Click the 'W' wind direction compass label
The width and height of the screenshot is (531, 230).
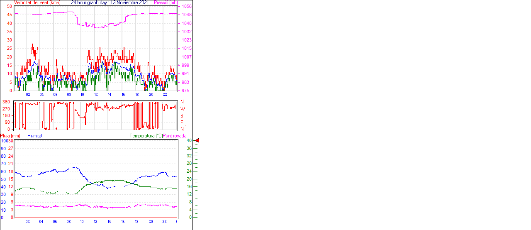tap(182, 109)
